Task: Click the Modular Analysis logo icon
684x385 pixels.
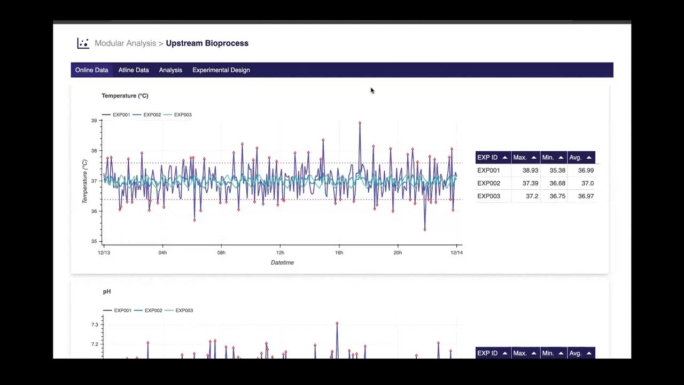Action: (83, 43)
